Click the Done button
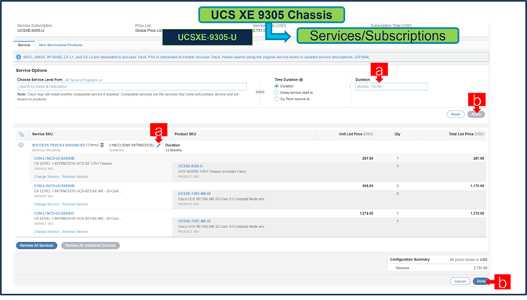The height and width of the screenshot is (300, 527). coord(481,281)
